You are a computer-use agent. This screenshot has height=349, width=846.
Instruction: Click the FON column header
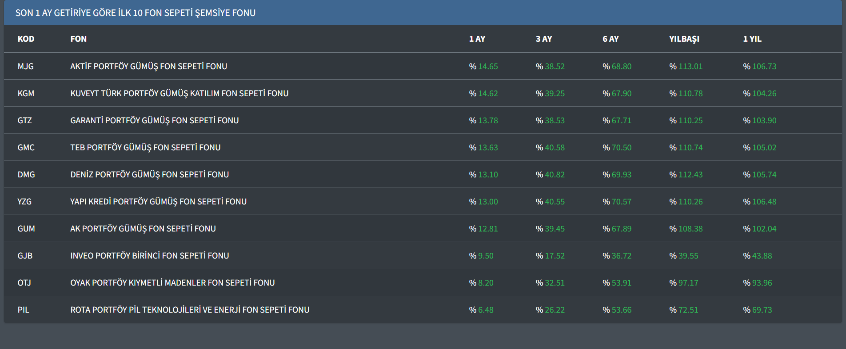tap(78, 39)
